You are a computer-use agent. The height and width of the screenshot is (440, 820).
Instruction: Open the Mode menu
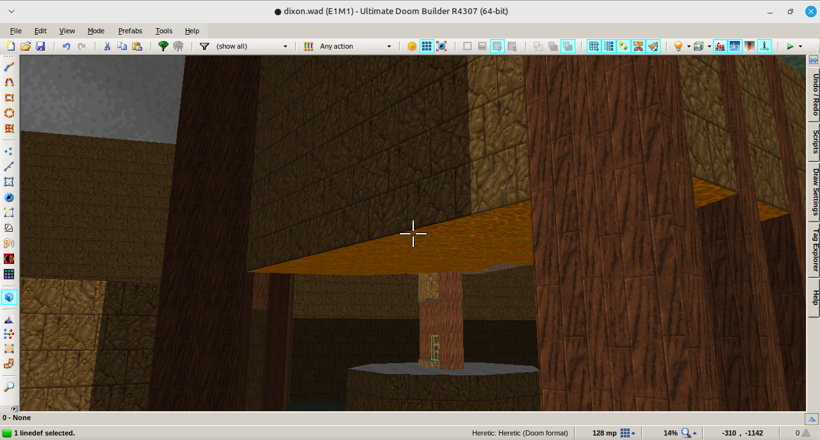96,31
